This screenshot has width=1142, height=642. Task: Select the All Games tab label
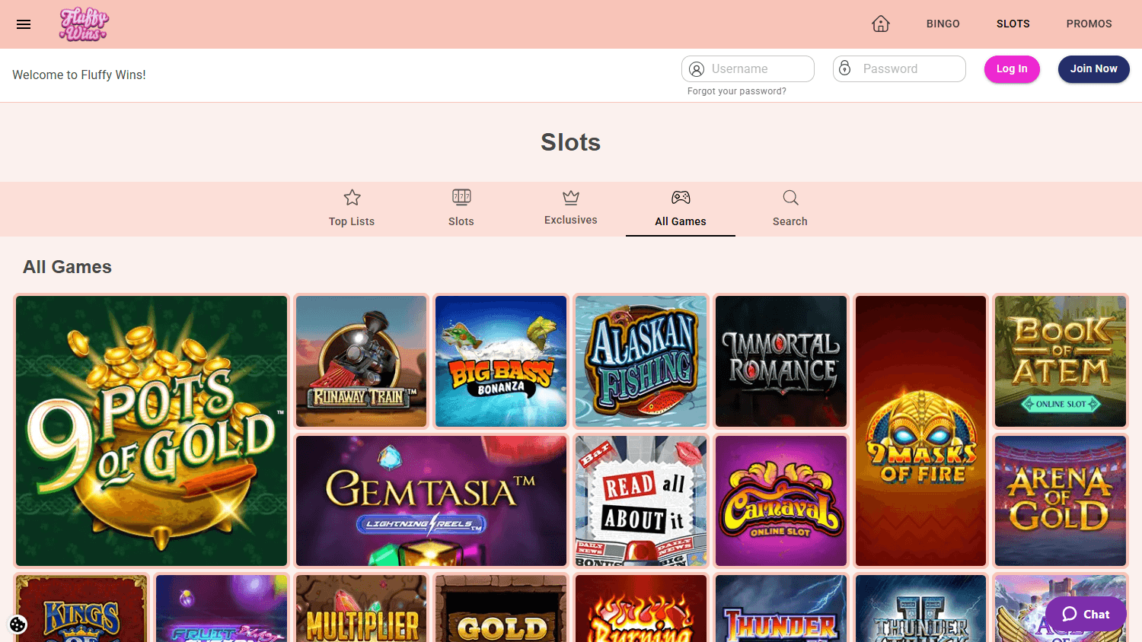point(681,221)
